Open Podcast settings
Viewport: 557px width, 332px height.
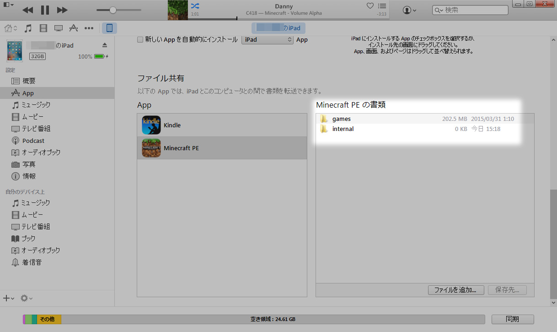pos(57,141)
